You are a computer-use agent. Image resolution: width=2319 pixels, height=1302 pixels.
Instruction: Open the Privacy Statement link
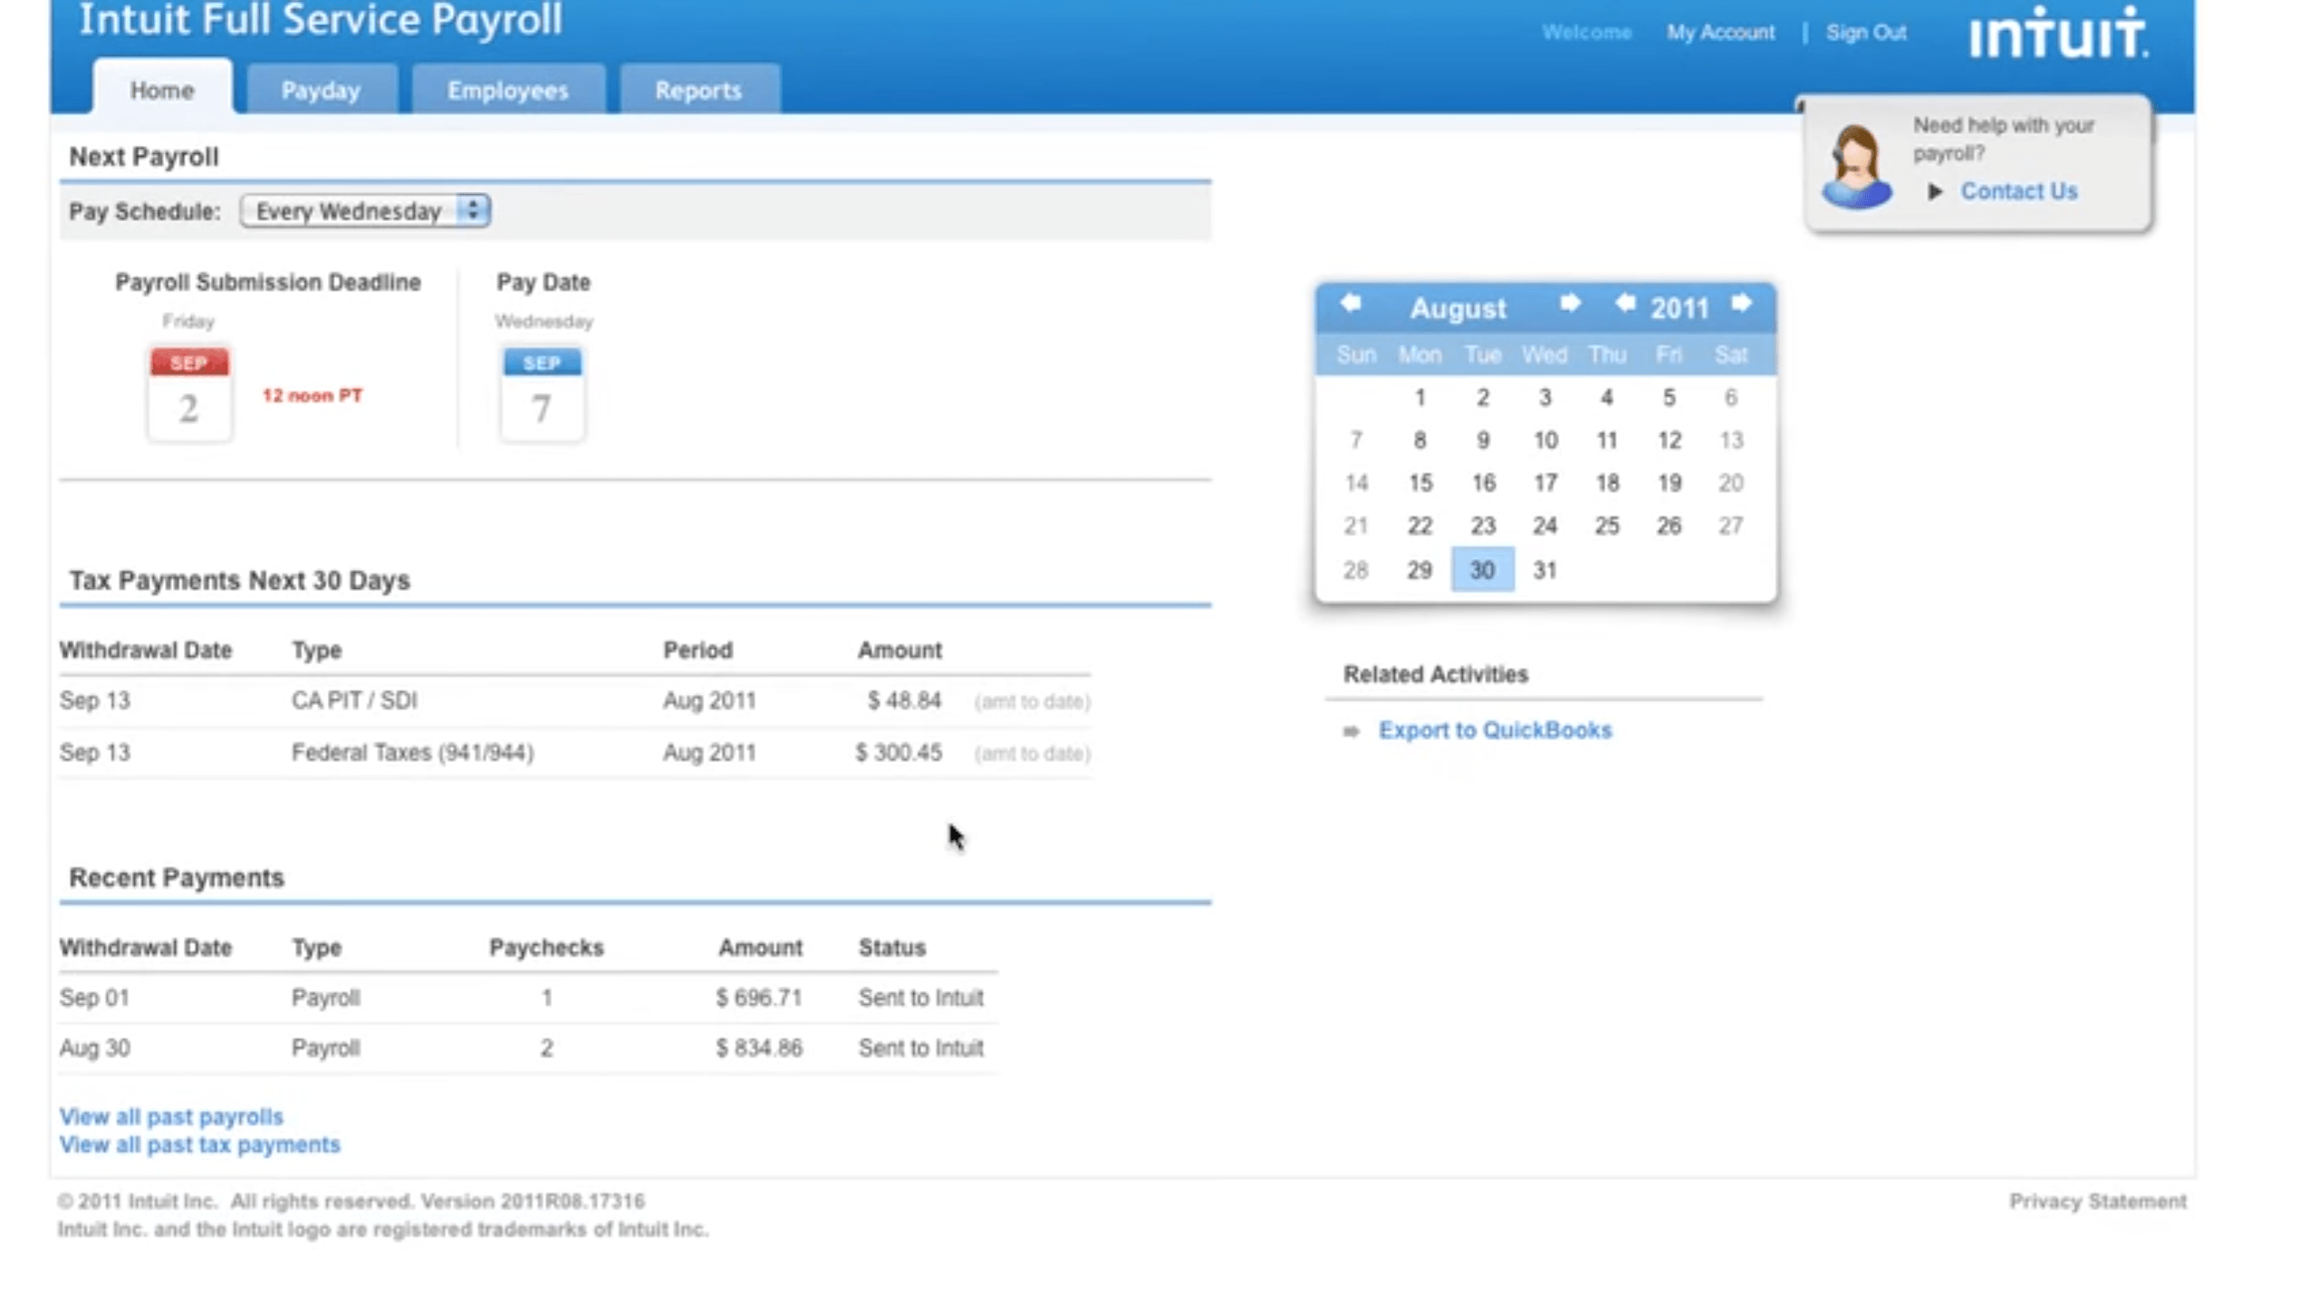click(x=2097, y=1201)
